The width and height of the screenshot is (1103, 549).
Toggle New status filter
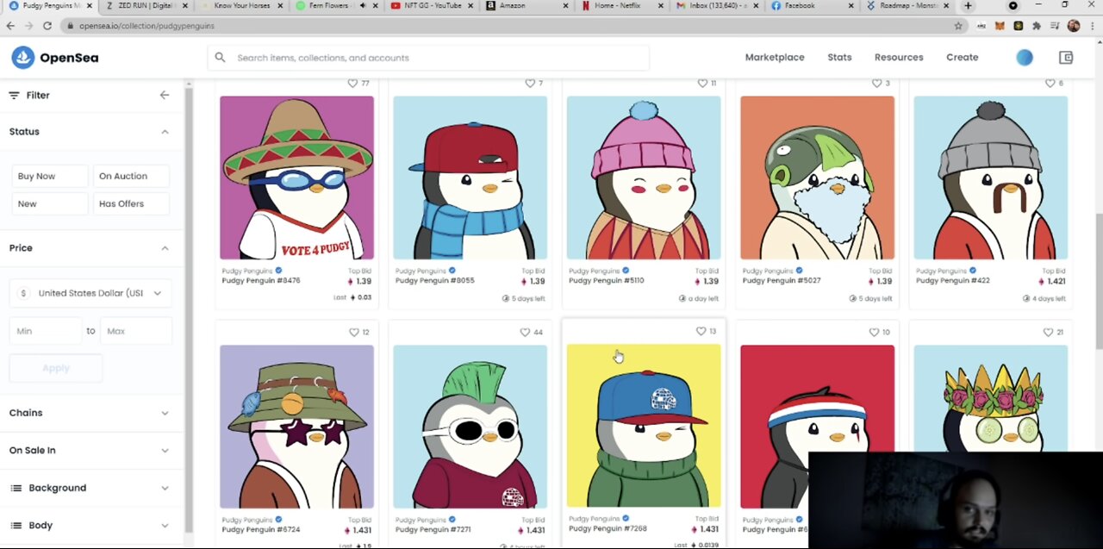[48, 203]
